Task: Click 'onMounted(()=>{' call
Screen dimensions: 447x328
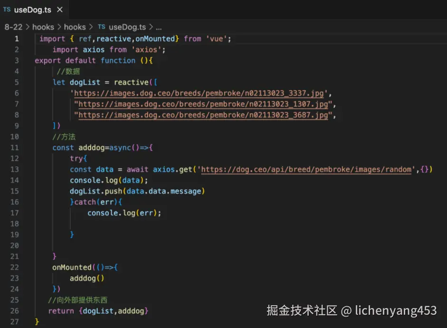Action: click(85, 267)
